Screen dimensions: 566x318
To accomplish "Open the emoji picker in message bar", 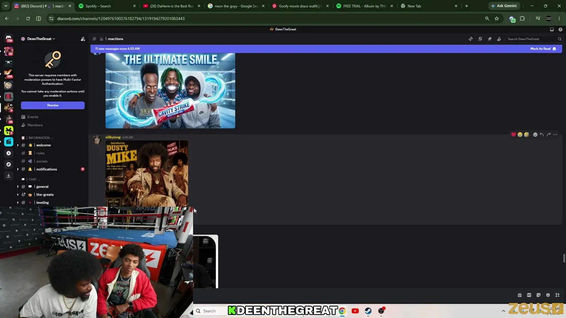I will [x=548, y=295].
